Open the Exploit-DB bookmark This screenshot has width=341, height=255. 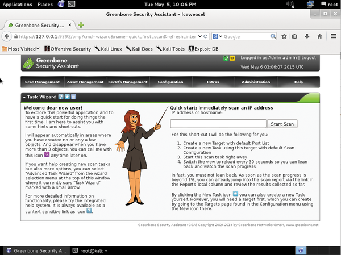(203, 49)
